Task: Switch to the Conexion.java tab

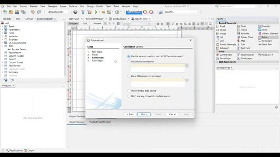Action: pos(119,19)
